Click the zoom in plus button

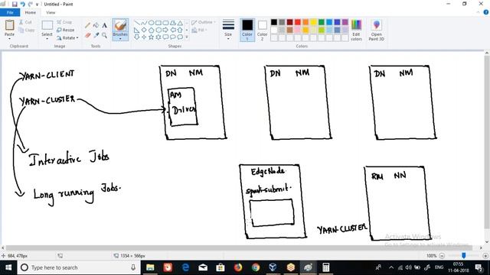(x=485, y=256)
